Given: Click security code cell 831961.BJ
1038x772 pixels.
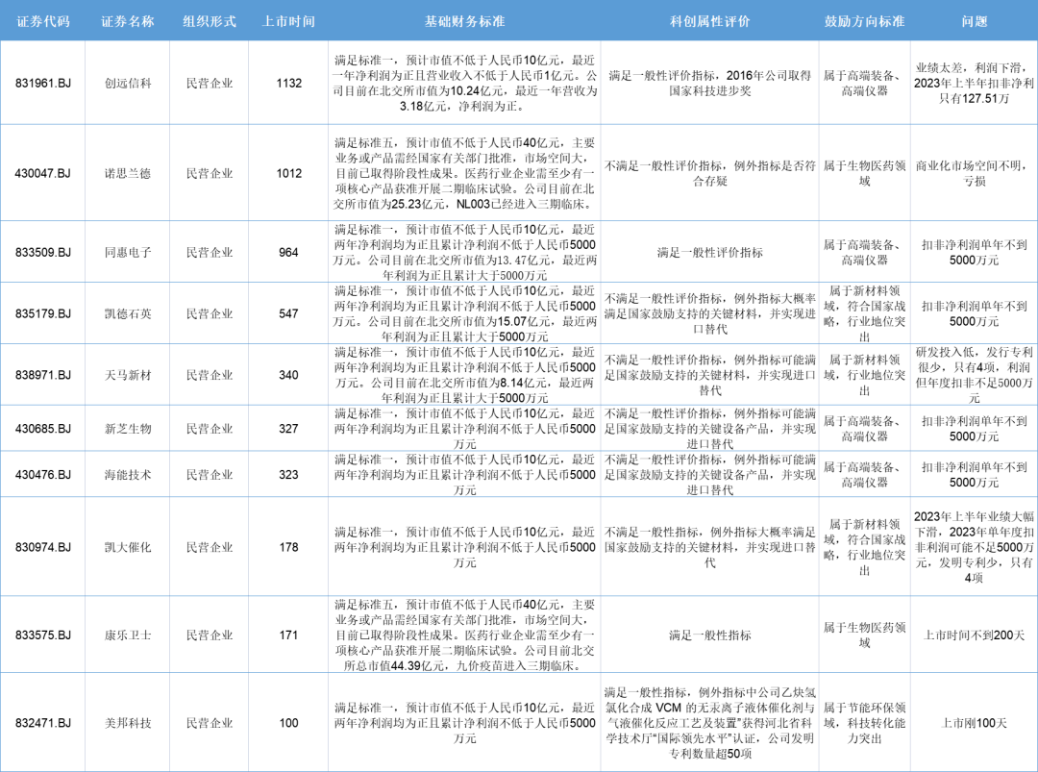Looking at the screenshot, I should click(43, 84).
